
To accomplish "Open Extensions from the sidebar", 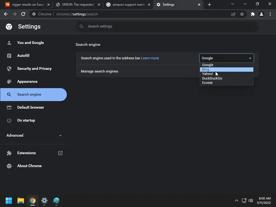I will pyautogui.click(x=33, y=153).
